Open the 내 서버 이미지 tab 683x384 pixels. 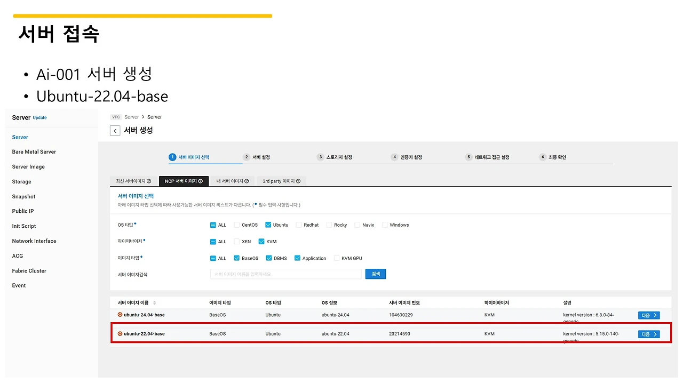232,181
